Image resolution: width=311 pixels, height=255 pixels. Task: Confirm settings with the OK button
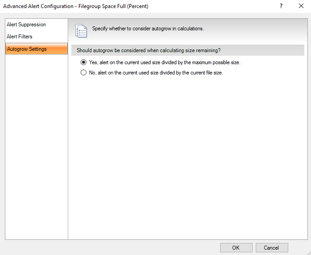[x=236, y=248]
